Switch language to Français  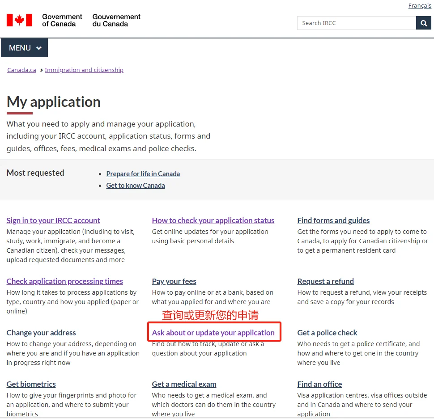click(x=420, y=6)
